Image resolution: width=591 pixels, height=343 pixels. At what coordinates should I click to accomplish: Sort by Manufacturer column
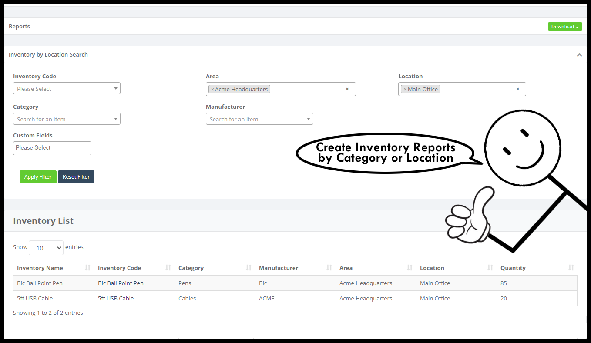295,268
